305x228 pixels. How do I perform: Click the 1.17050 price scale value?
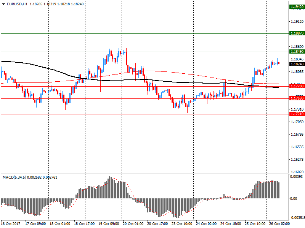[x=297, y=122]
